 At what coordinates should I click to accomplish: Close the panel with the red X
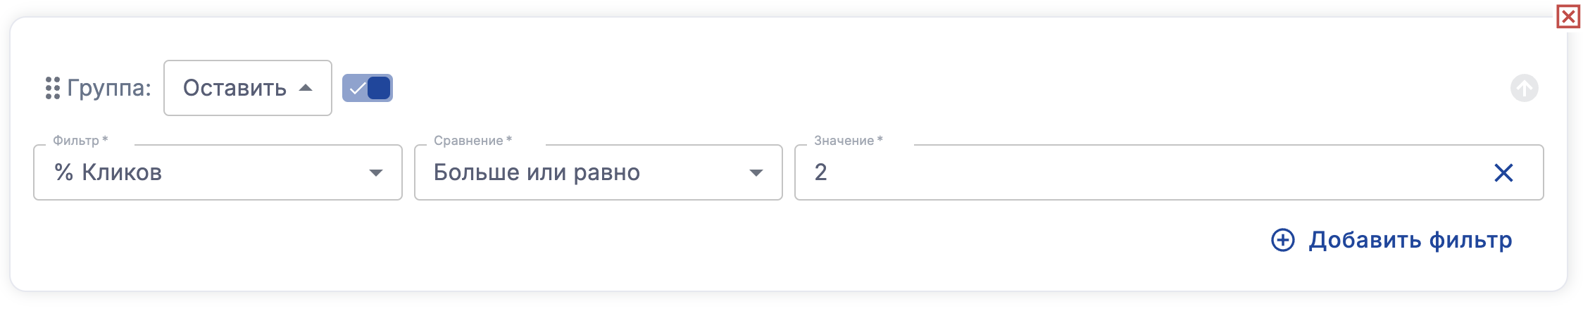(x=1568, y=16)
